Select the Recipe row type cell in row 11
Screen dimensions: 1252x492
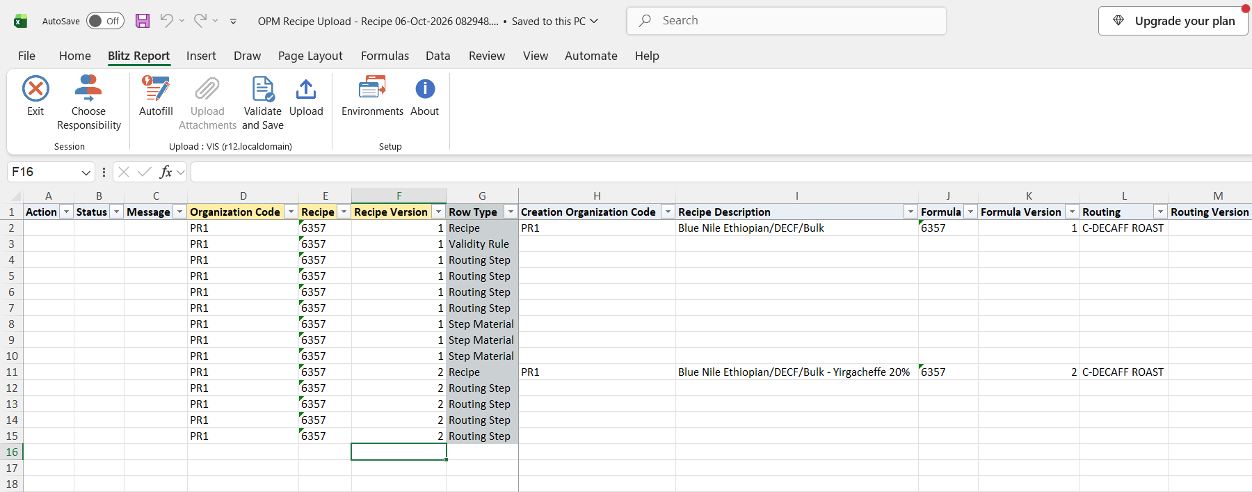pos(482,372)
